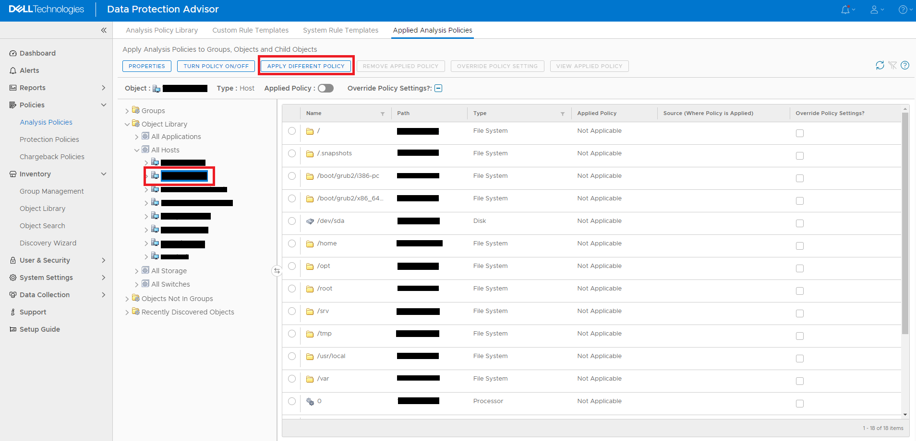Screen dimensions: 916x441
Task: Toggle the Applied Policy switch
Action: [x=325, y=88]
